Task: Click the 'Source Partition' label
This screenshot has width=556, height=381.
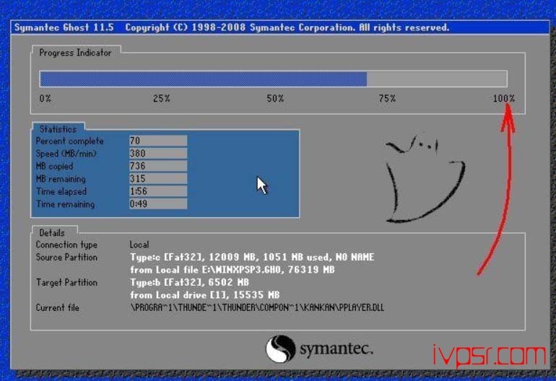Action: 66,258
